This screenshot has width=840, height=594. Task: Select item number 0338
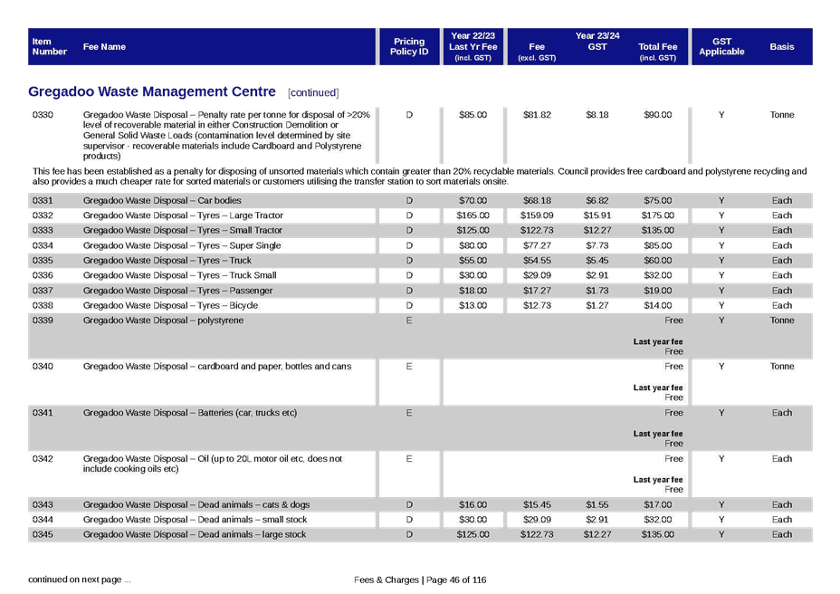[43, 305]
